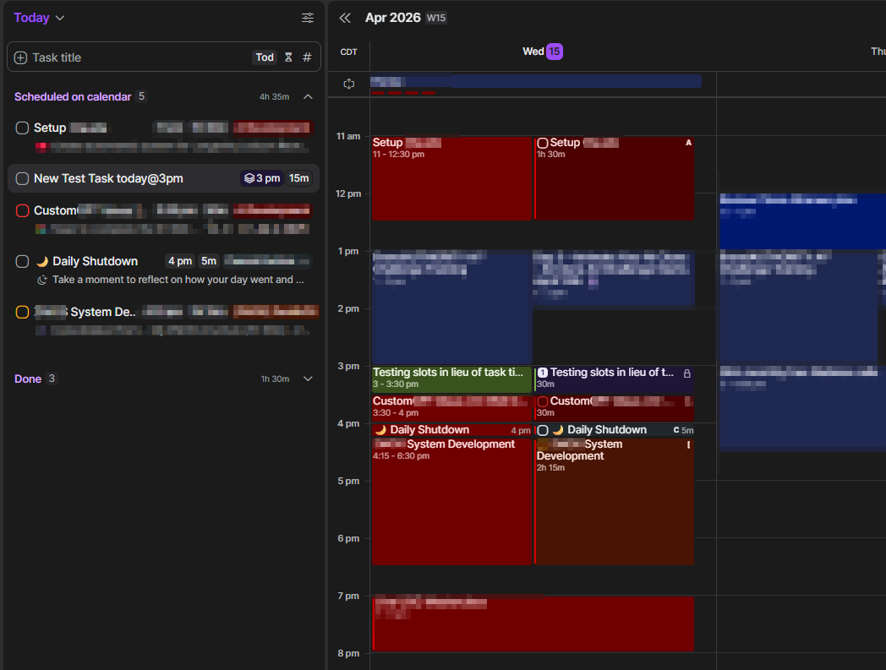
Task: Click the CDT timezone label
Action: tap(348, 52)
